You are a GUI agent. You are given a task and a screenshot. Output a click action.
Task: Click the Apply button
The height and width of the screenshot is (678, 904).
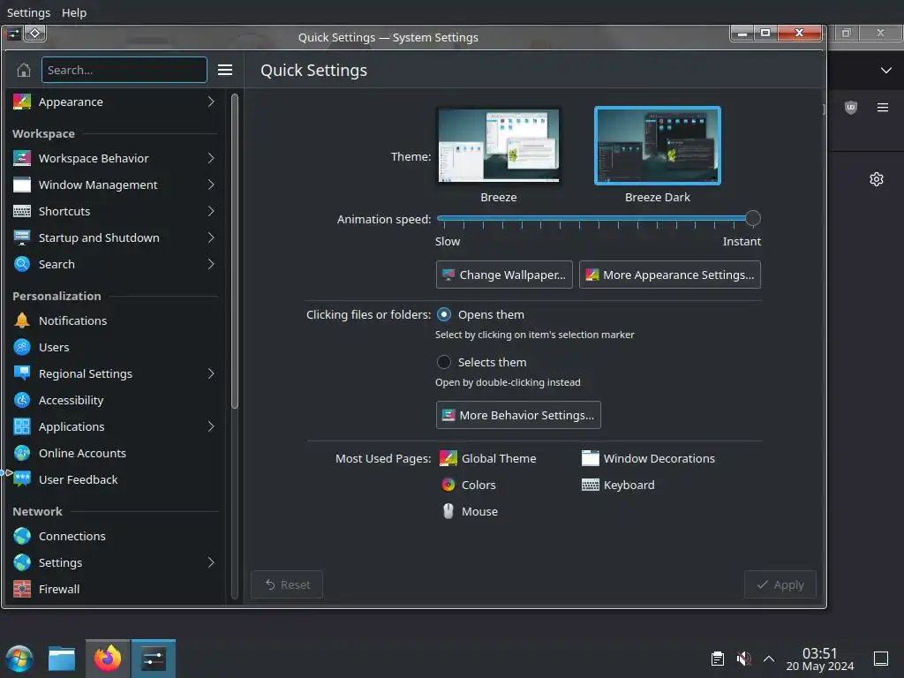click(x=780, y=585)
